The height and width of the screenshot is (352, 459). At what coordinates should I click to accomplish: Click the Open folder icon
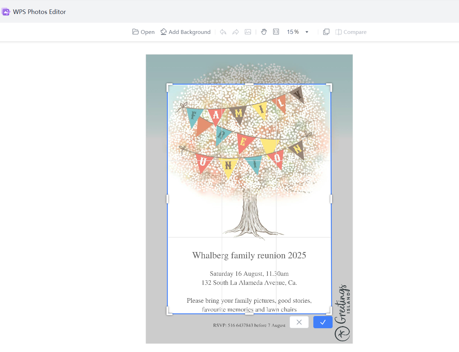pyautogui.click(x=135, y=31)
